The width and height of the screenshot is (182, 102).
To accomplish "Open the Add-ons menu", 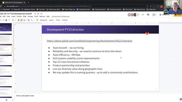I will point(42,16).
